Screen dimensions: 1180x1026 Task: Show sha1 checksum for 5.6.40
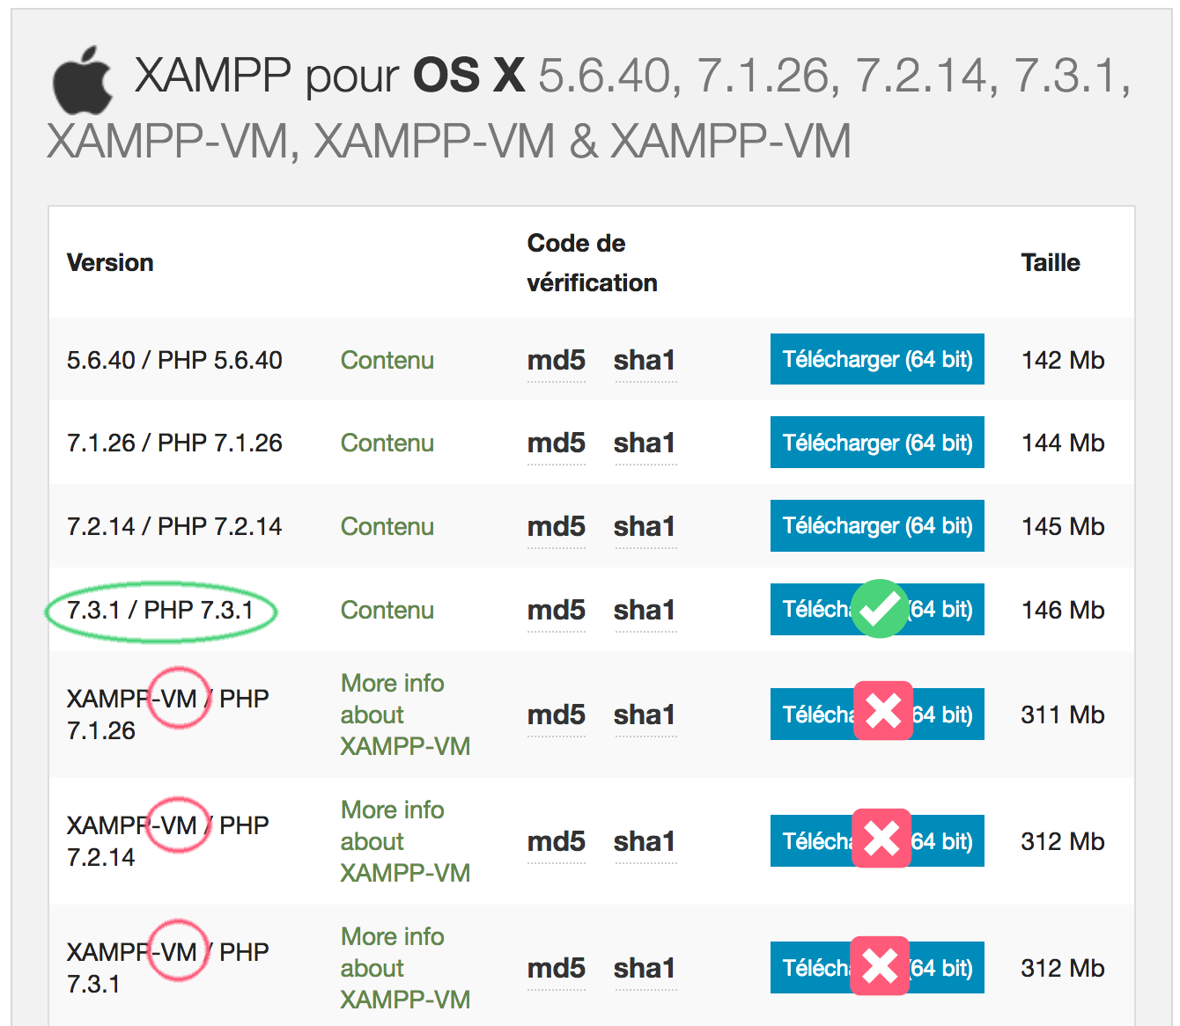coord(645,361)
